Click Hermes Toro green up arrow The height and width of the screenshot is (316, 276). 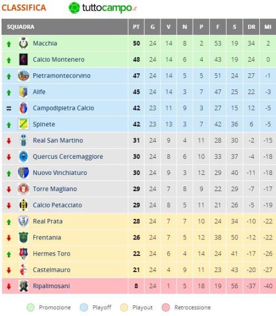coord(9,254)
